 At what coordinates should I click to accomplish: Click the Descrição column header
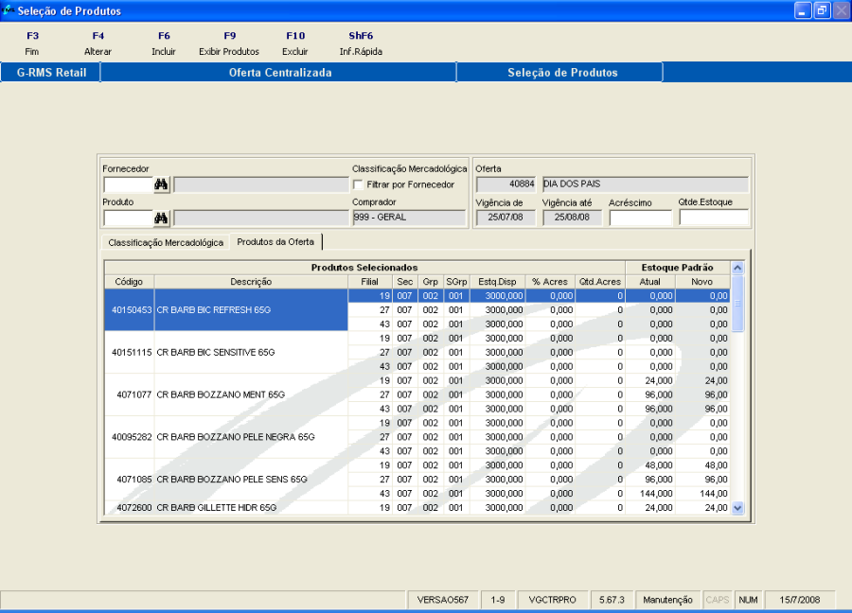[251, 282]
